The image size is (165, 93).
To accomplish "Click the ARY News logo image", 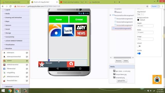I will (x=81, y=30).
